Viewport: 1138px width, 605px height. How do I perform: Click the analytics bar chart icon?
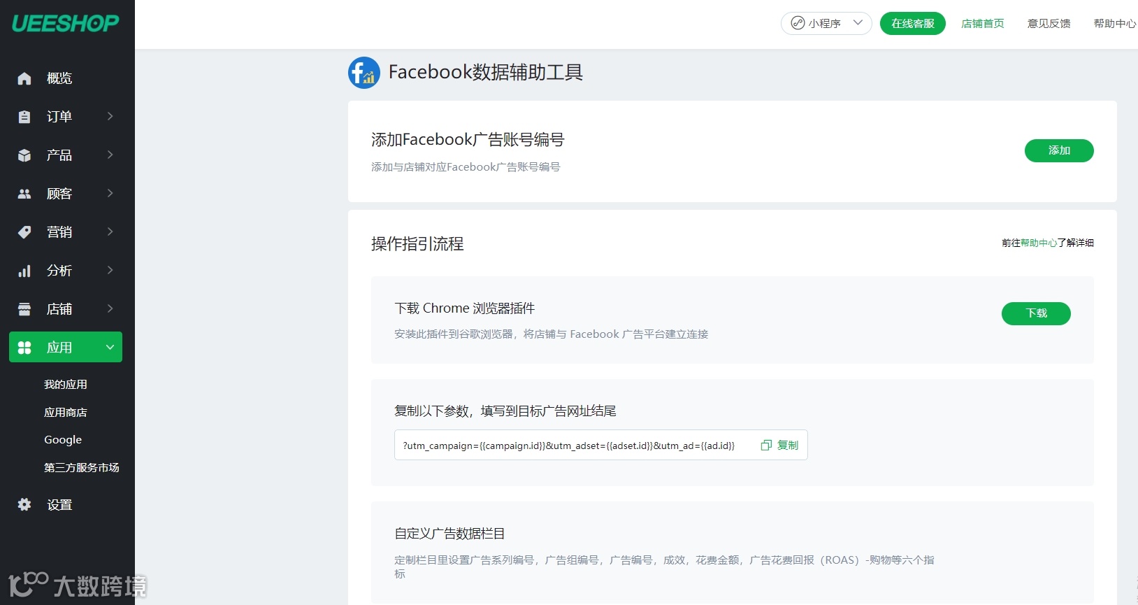point(24,271)
